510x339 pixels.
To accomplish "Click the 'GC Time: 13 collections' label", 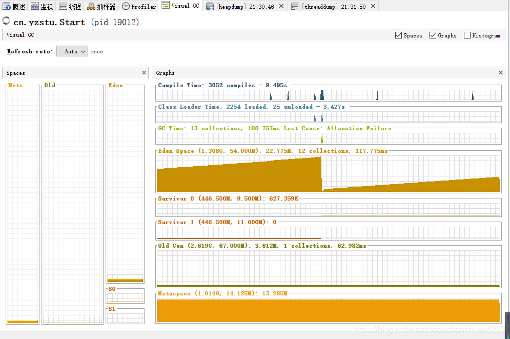I will (275, 128).
